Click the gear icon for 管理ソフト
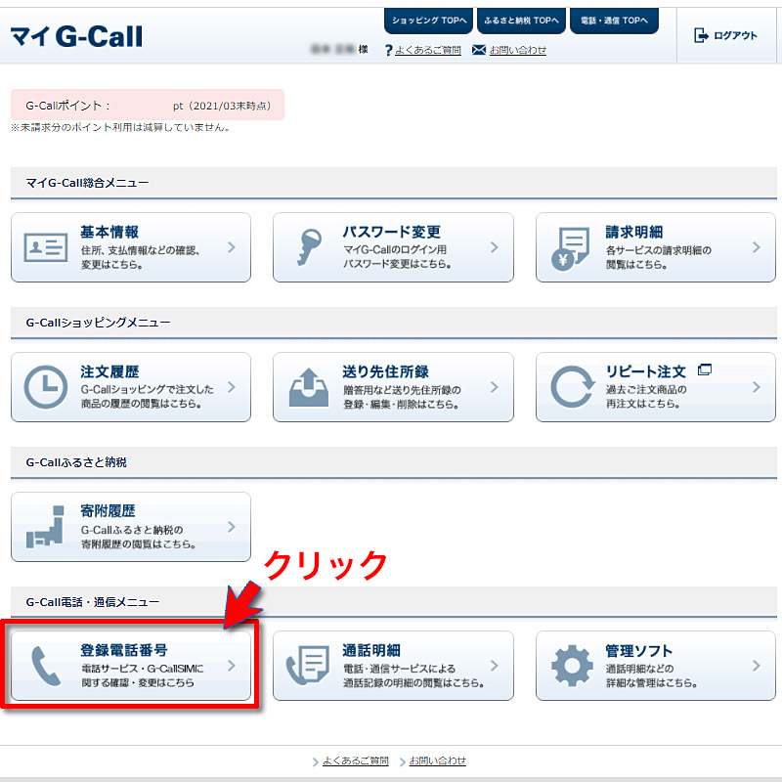This screenshot has height=782, width=782. (572, 666)
